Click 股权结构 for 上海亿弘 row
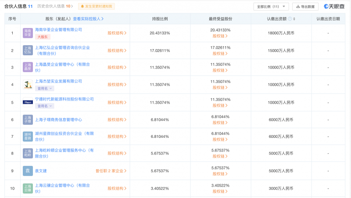This screenshot has width=351, height=198. 117,50
